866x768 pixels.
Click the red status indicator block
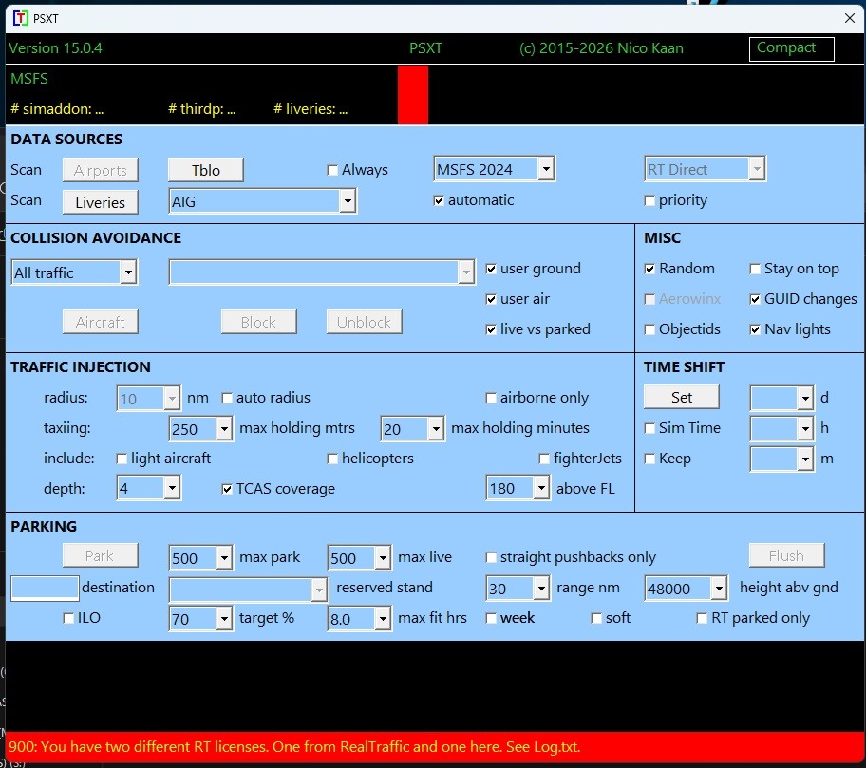tap(412, 95)
